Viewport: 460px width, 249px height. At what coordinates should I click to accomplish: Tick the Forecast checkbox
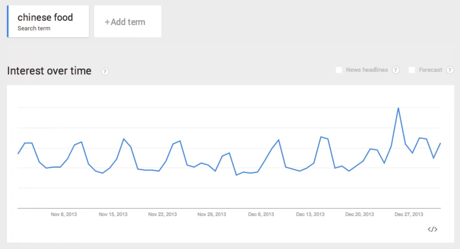pyautogui.click(x=412, y=70)
